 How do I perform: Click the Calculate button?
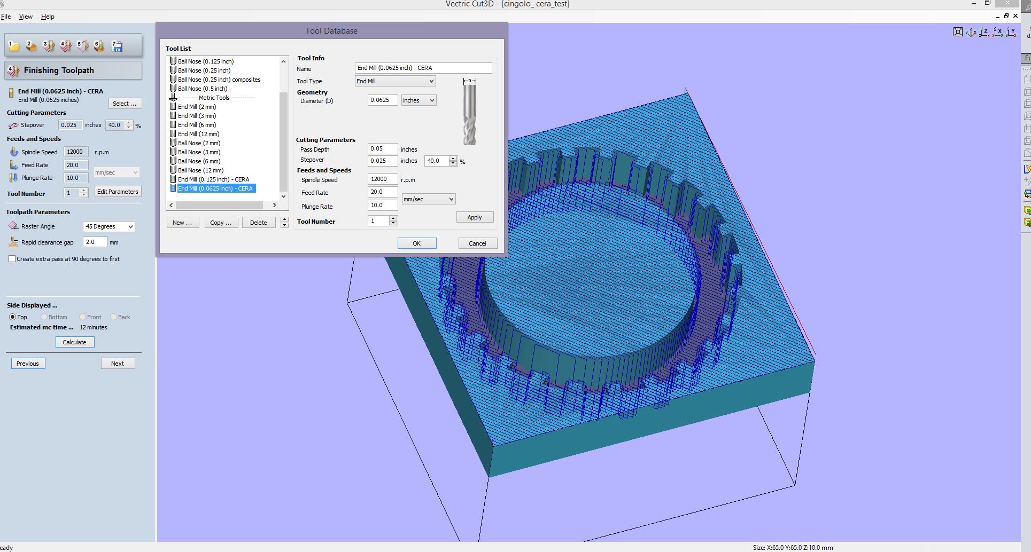75,342
